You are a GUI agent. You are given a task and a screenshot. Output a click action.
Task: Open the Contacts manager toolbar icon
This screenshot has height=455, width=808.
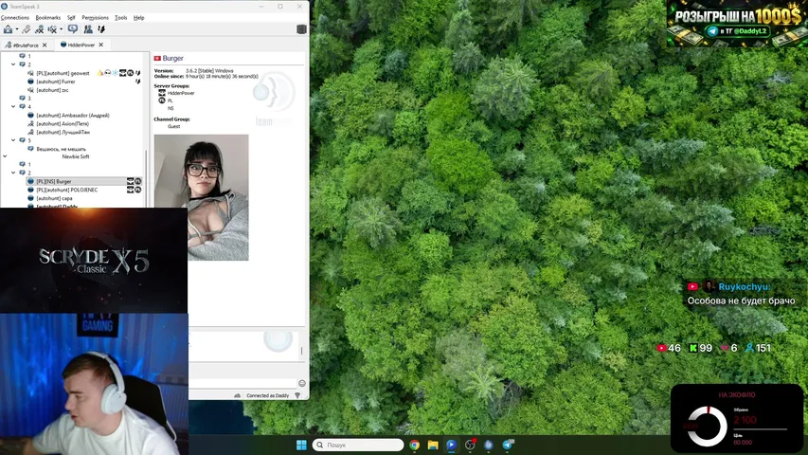88,29
